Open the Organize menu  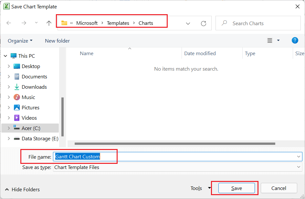20,41
